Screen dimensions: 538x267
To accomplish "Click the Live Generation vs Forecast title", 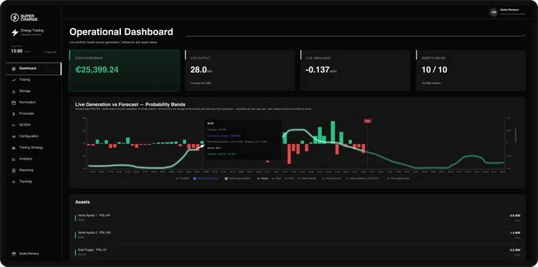I will (130, 105).
